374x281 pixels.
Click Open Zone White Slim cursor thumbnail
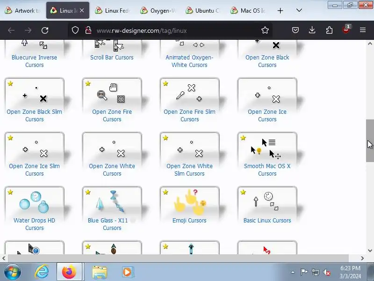coord(189,147)
